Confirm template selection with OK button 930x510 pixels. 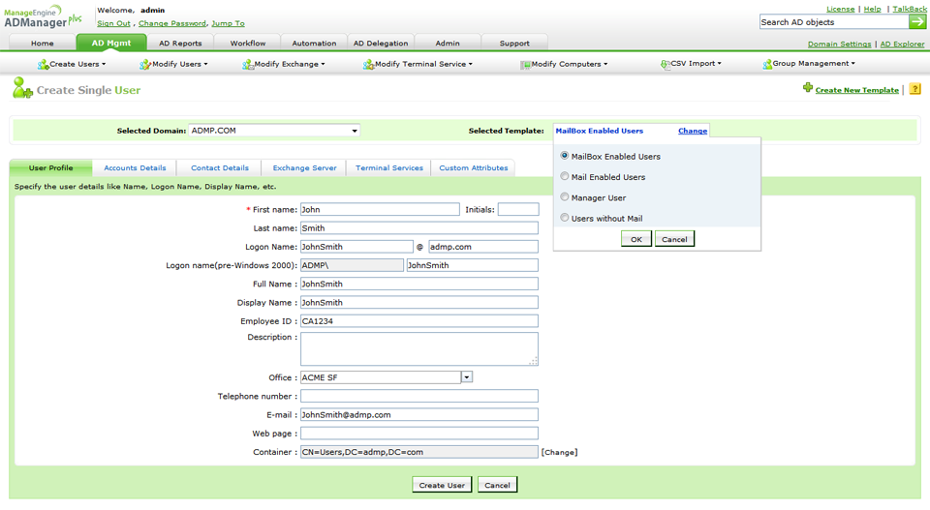tap(635, 239)
